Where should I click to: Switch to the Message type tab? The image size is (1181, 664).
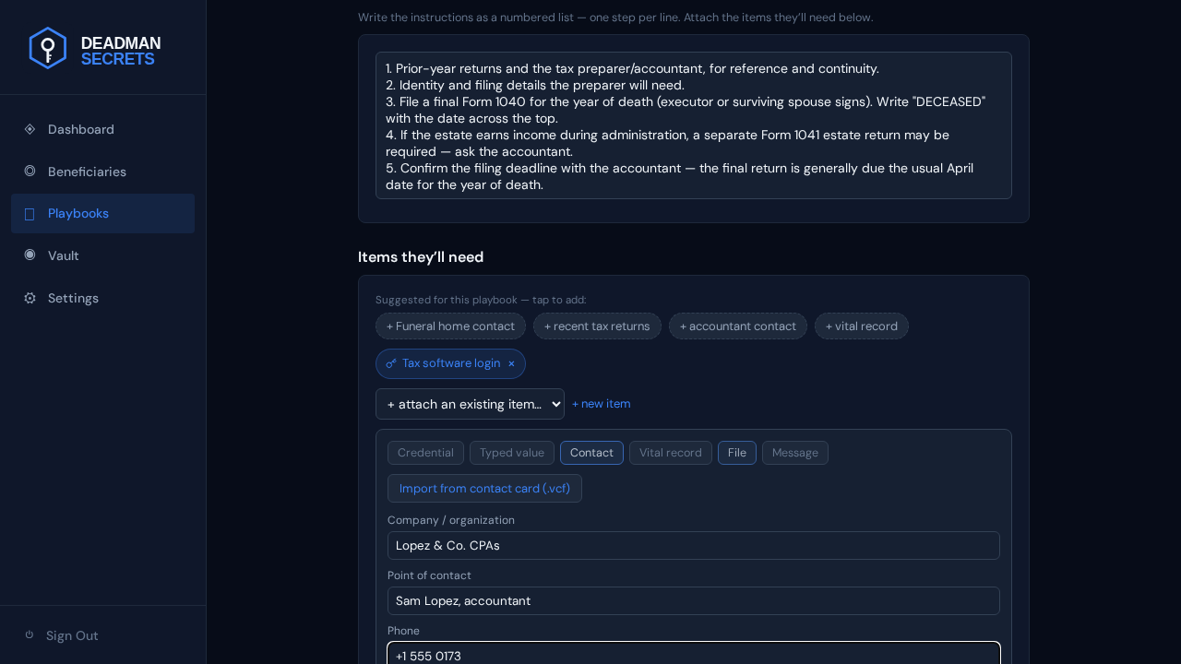tap(795, 453)
